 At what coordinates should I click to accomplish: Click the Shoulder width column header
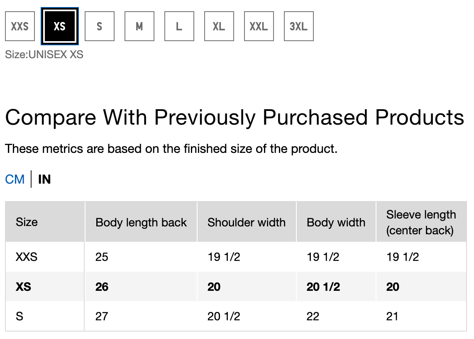click(x=247, y=222)
